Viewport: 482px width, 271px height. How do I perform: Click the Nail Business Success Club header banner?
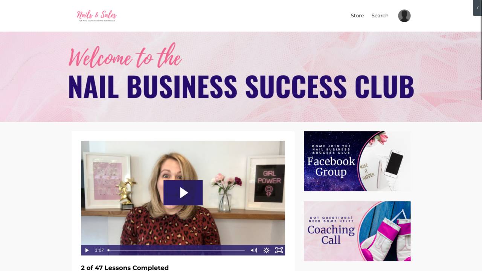tap(241, 77)
